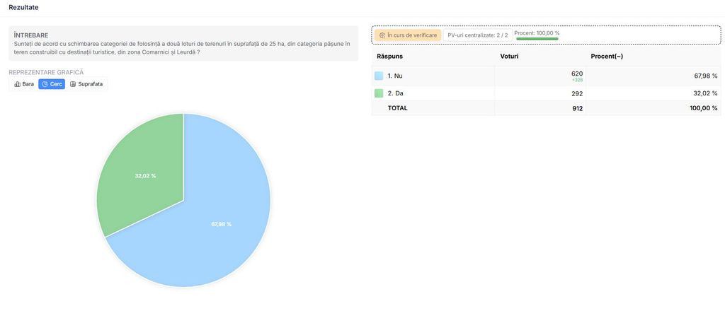Click the green 32,02 % pie slice
Screen dimensions: 725x311
(142, 170)
